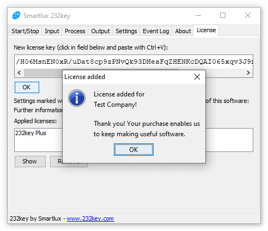This screenshot has height=231, width=268.
Task: Maximize the 232key window
Action: [x=223, y=15]
